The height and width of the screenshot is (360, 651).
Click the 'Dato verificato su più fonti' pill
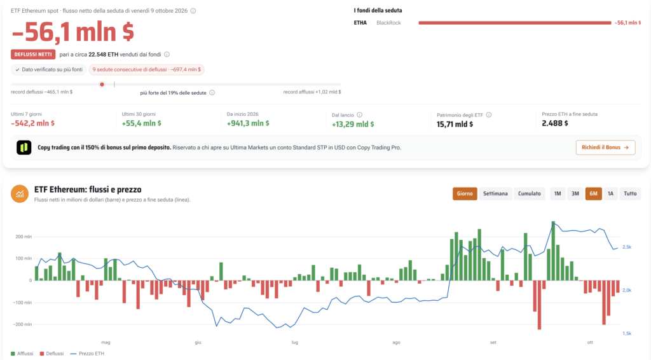(x=48, y=70)
